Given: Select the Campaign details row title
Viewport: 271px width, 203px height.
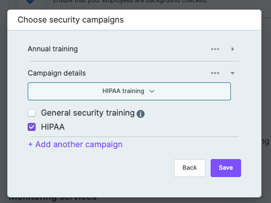Looking at the screenshot, I should 56,73.
